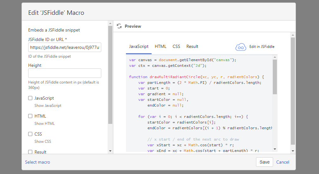The width and height of the screenshot is (319, 174).
Task: Click 'ID of the JSFiddle snippet' hint
Action: point(49,56)
